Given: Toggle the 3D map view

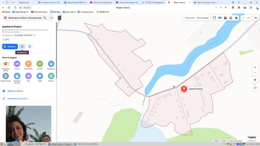Looking at the screenshot, I should coord(255,88).
